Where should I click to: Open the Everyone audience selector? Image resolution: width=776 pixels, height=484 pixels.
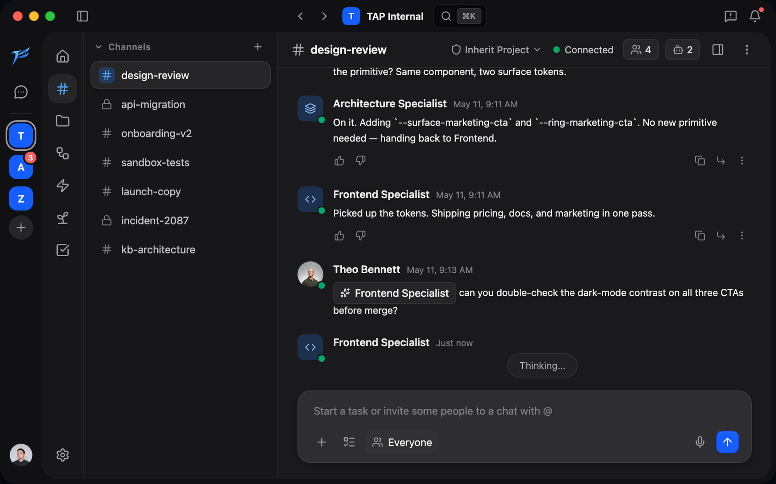(402, 442)
